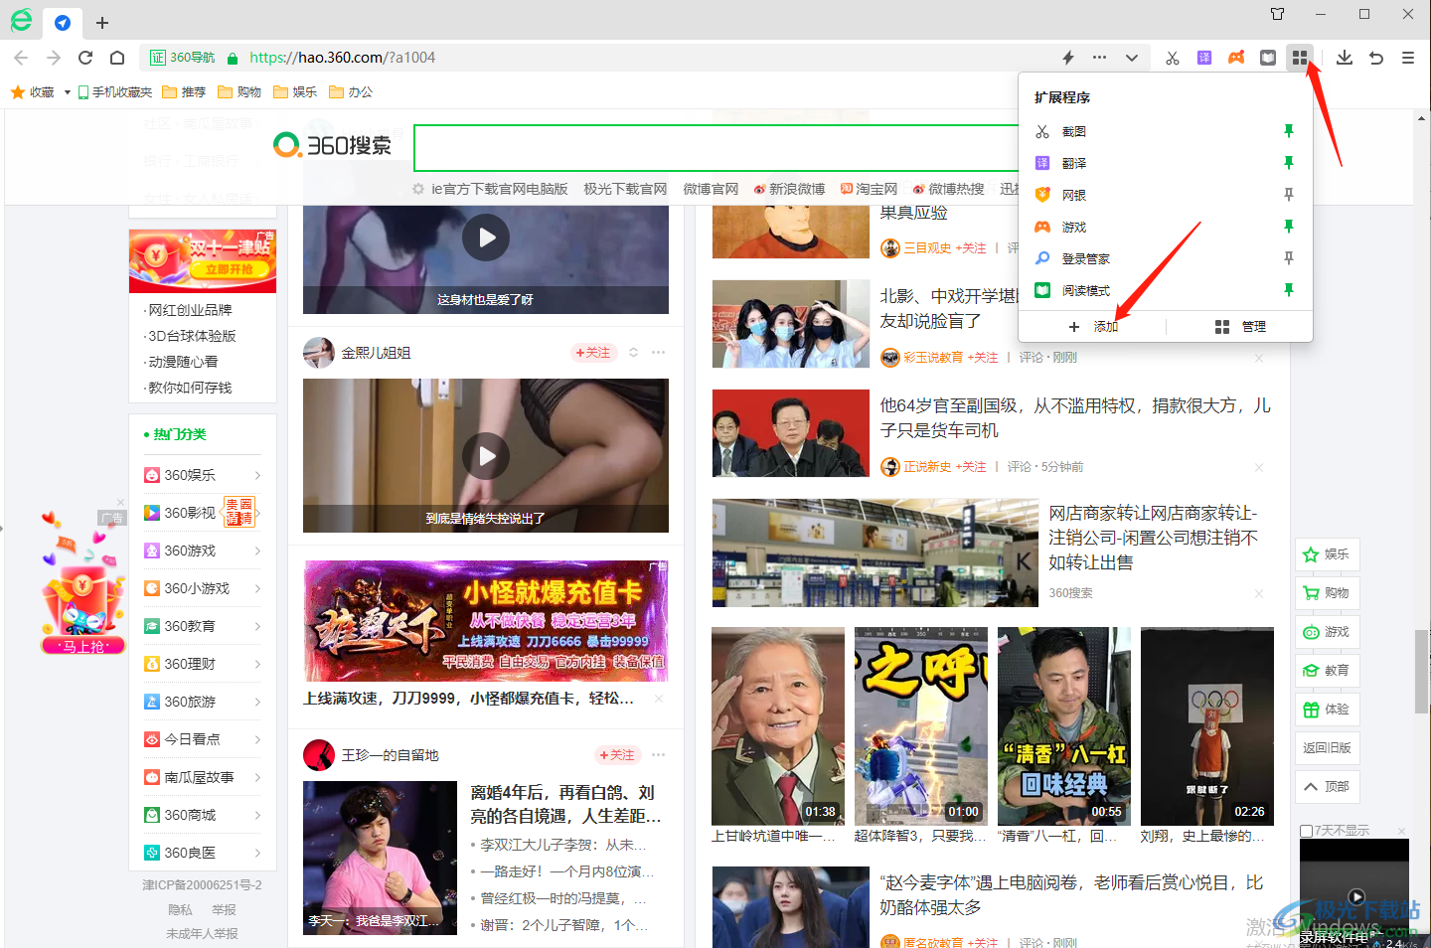The image size is (1431, 948).
Task: Expand the address bar dropdown arrow
Action: tap(1132, 58)
